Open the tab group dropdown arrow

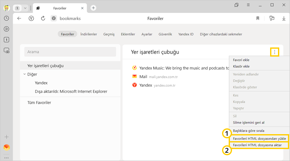pos(25,8)
